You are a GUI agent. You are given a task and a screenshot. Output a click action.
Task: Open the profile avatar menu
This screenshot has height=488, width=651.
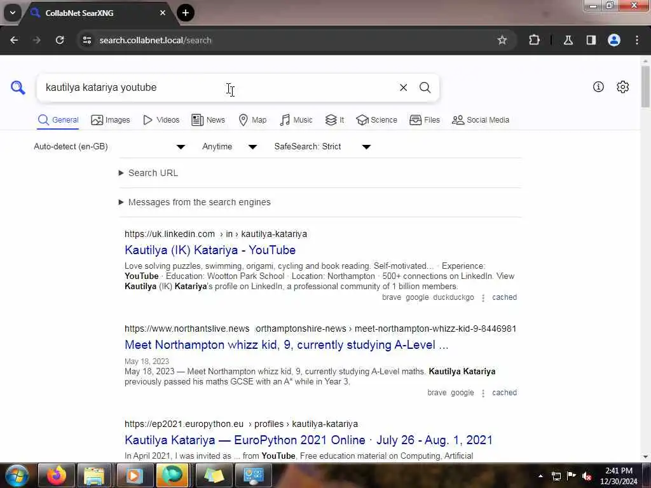tap(613, 40)
